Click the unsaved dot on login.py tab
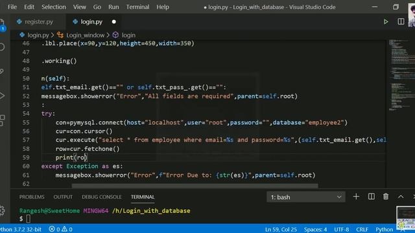This screenshot has width=415, height=233. click(114, 21)
